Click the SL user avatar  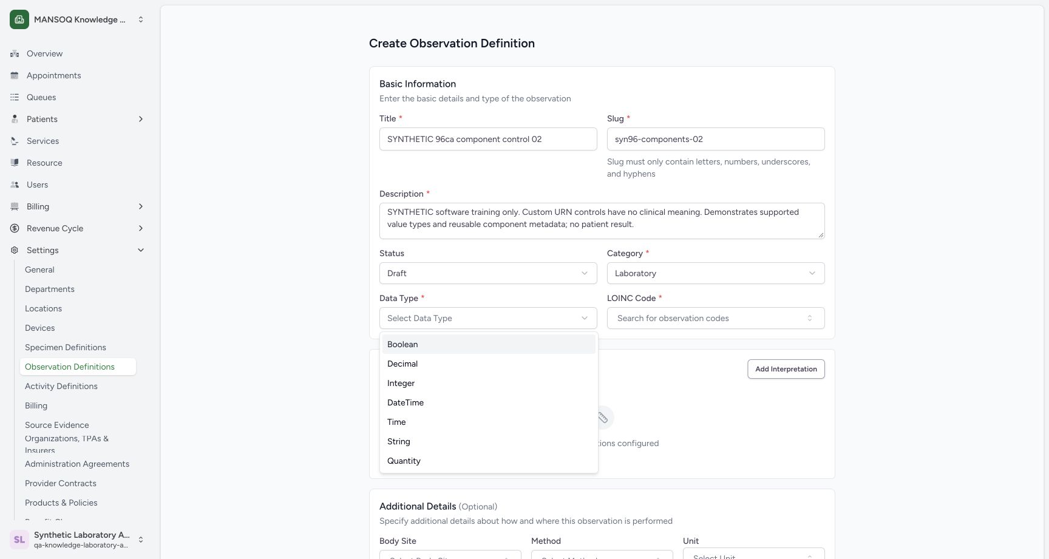pos(19,539)
